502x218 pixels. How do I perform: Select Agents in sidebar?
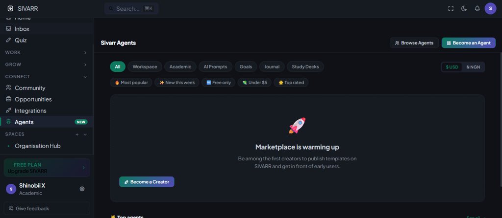tap(47, 122)
